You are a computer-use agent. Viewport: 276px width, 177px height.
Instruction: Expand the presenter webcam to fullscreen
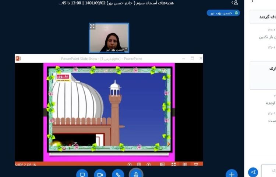coord(92,27)
